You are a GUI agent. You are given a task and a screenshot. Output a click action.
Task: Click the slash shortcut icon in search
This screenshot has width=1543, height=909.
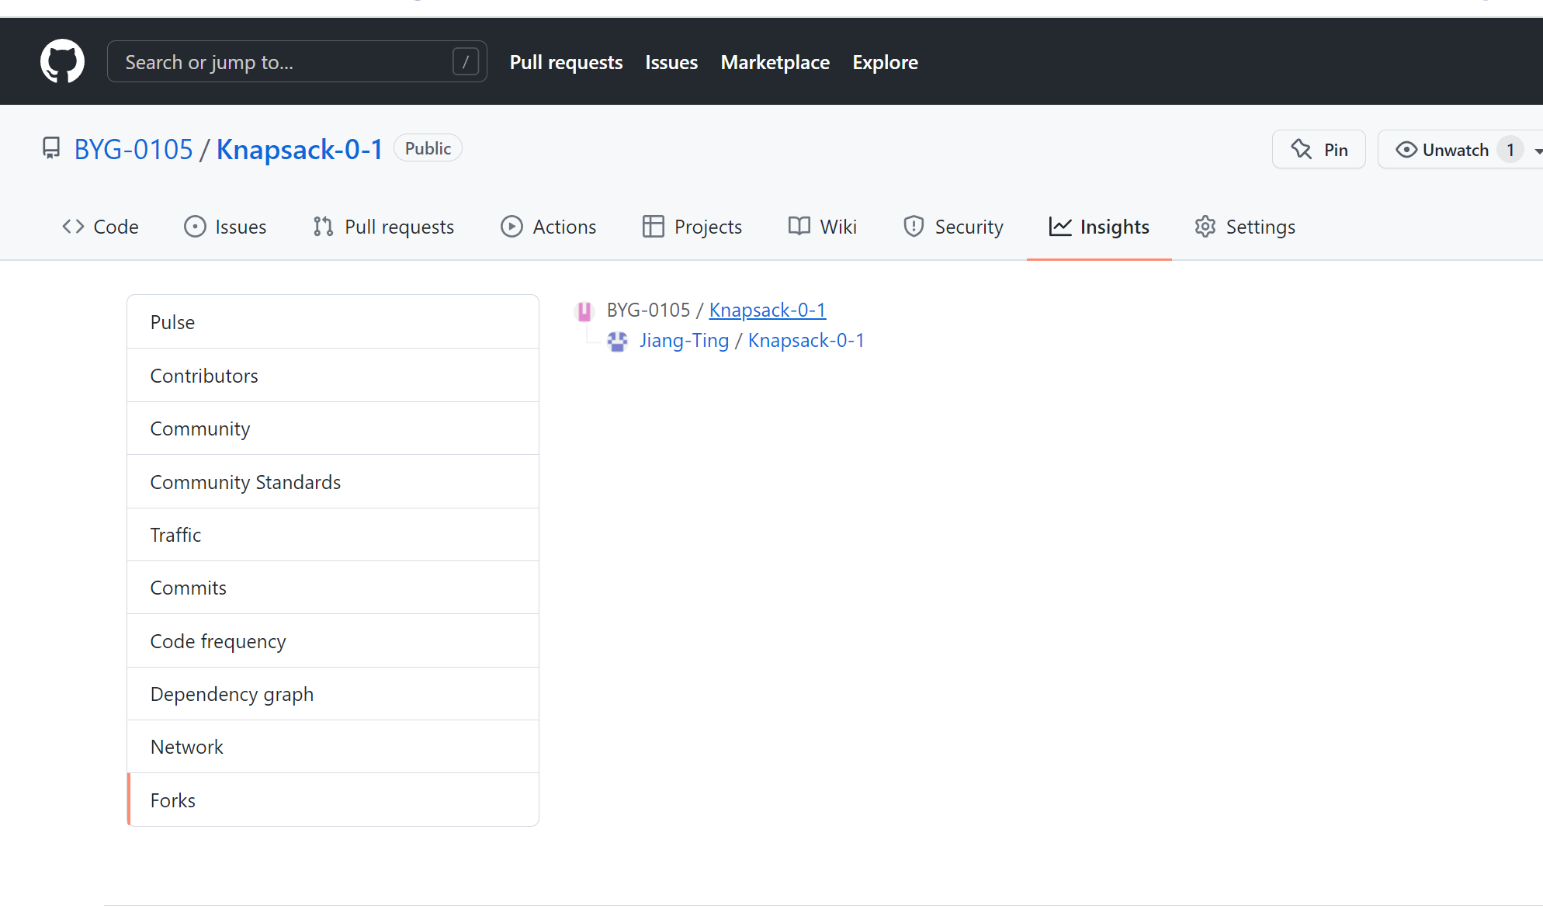(465, 61)
